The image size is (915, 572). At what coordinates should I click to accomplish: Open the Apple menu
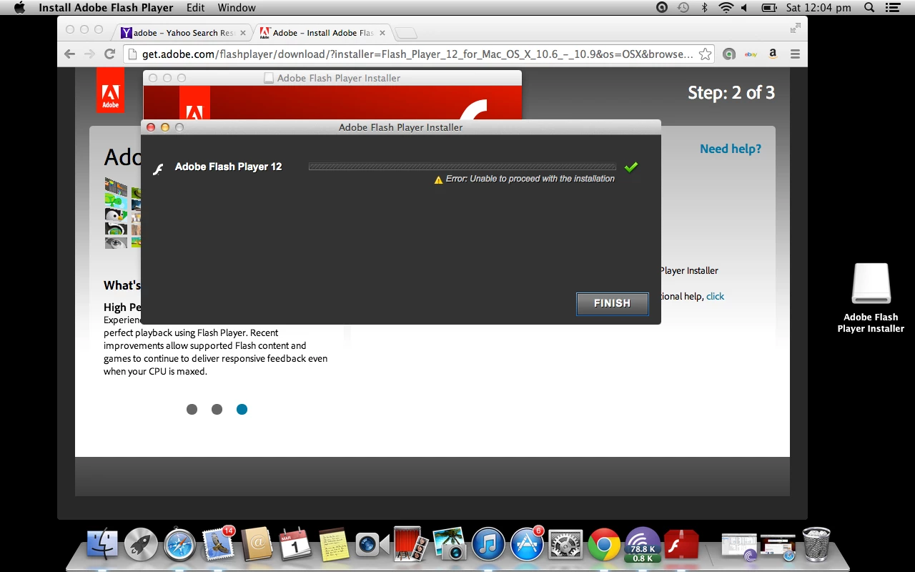(x=19, y=8)
